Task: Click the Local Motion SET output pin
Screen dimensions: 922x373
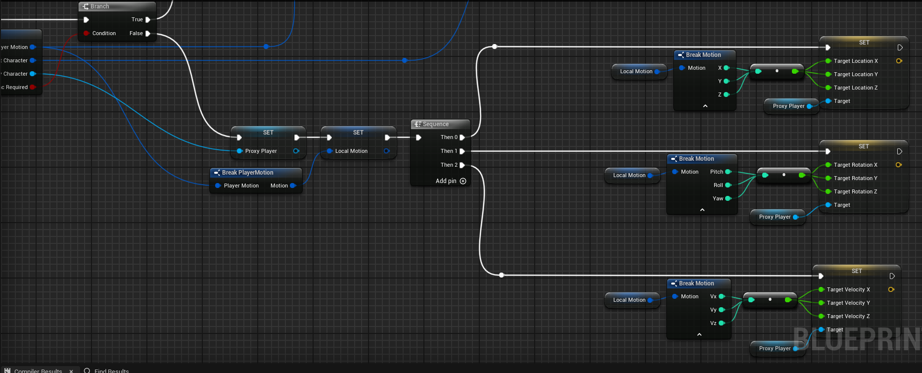Action: coord(386,151)
